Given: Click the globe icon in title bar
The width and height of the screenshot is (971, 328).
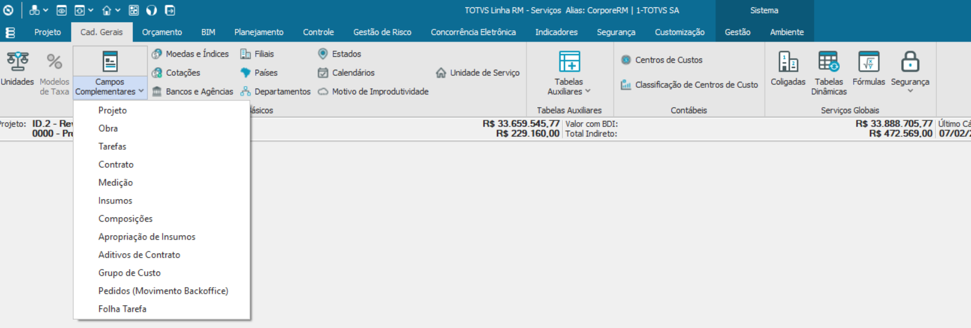Looking at the screenshot, I should tap(152, 10).
